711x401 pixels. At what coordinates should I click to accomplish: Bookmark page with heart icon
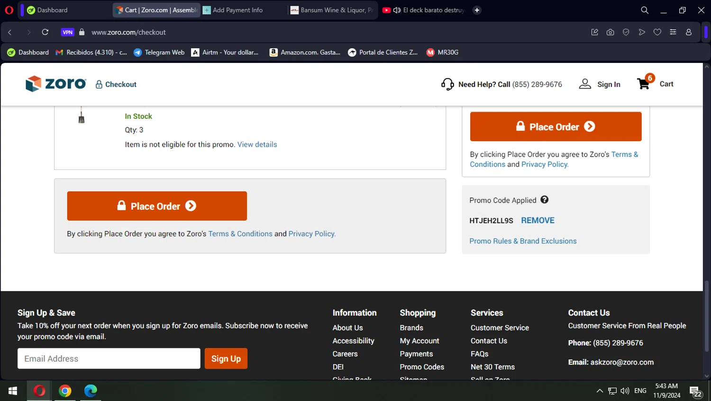(x=657, y=32)
